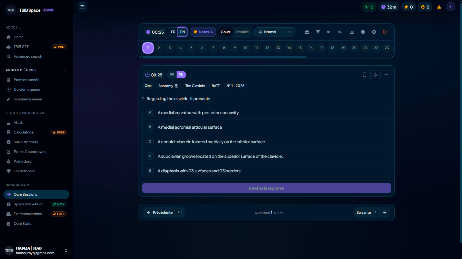This screenshot has height=259, width=462.
Task: Switch to Détaillé explanation mode
Action: (x=242, y=32)
